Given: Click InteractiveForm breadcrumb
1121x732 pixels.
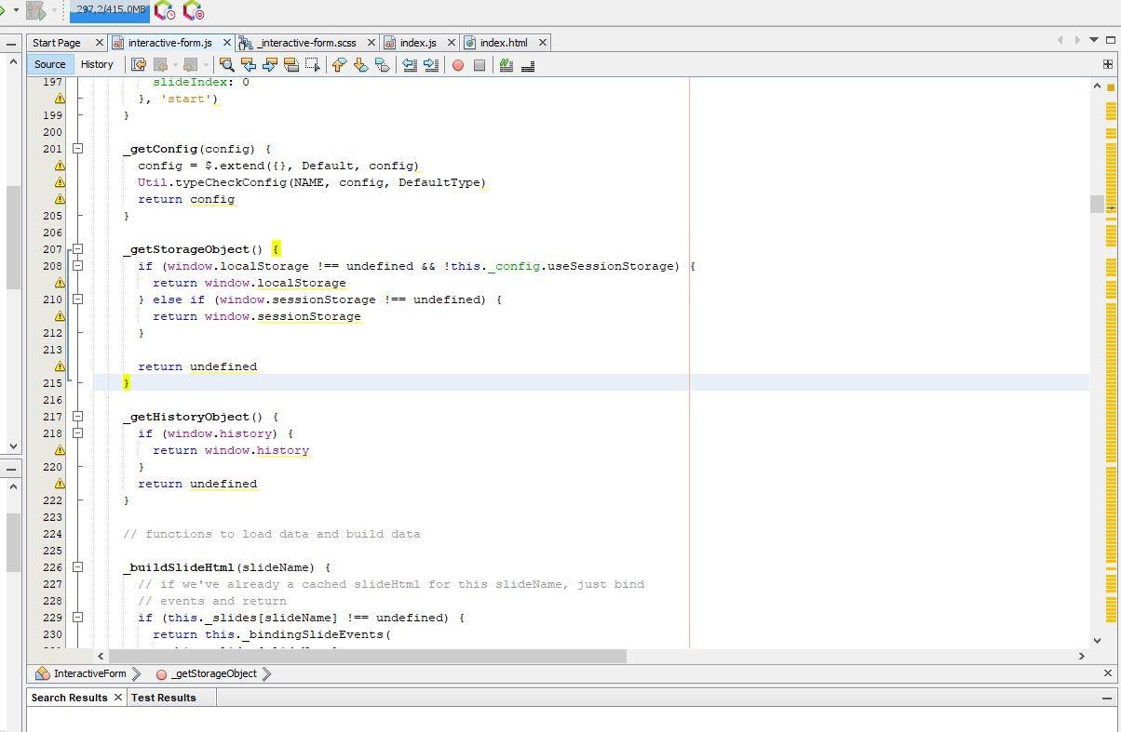Looking at the screenshot, I should tap(89, 673).
